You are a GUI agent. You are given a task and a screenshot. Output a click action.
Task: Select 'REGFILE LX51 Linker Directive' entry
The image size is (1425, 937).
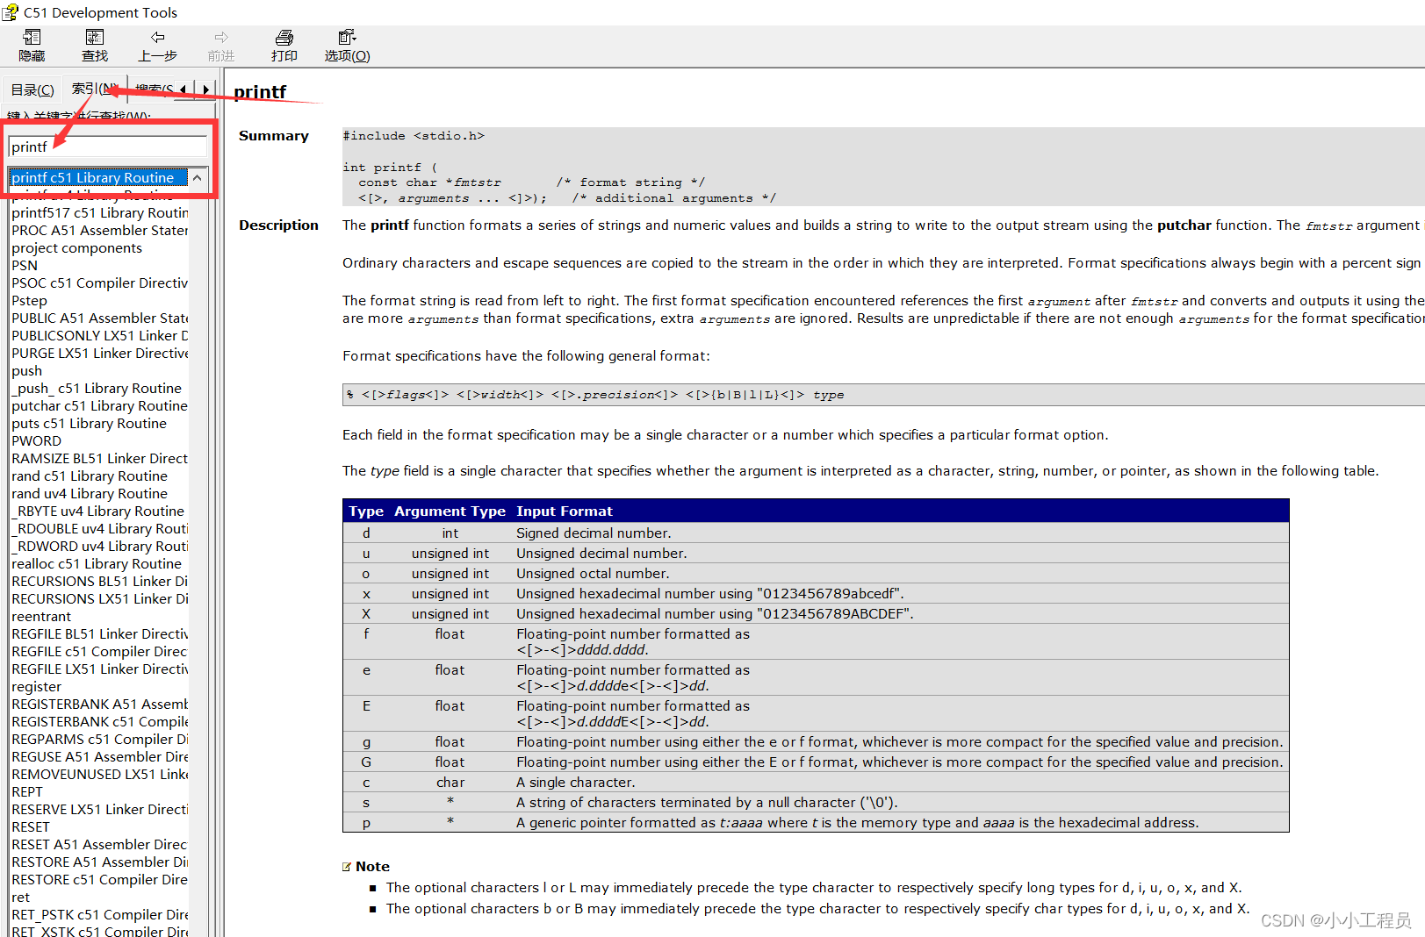(x=99, y=669)
